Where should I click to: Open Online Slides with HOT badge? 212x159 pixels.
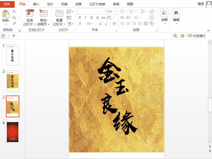[29, 13]
